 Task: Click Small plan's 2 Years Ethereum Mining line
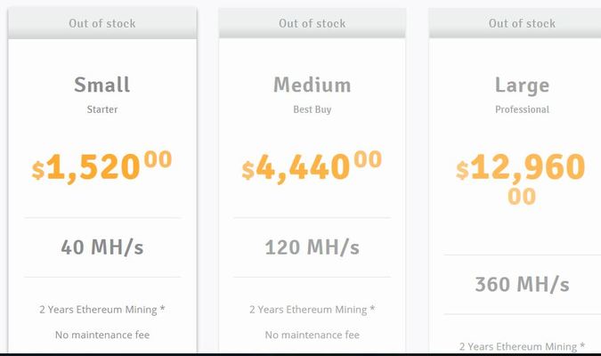[102, 310]
